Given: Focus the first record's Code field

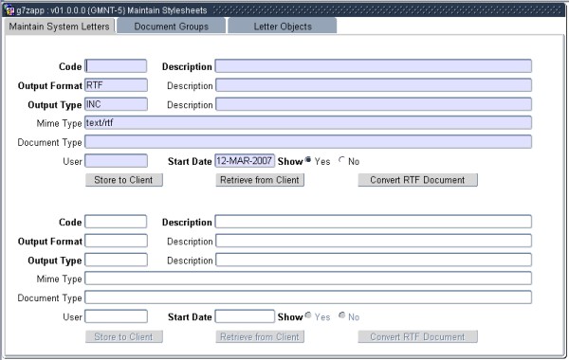Looking at the screenshot, I should pyautogui.click(x=116, y=66).
